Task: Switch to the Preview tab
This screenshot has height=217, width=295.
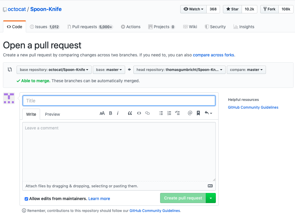Action: tap(52, 114)
